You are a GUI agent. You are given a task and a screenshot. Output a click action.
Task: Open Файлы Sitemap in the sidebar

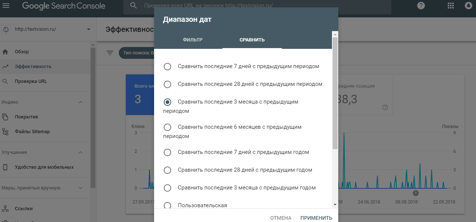pos(33,131)
